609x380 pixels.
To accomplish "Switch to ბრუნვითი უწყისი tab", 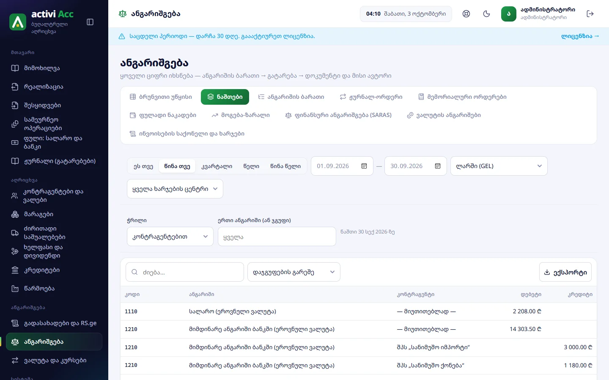I will tap(161, 97).
